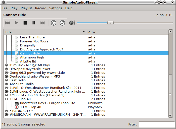This screenshot has width=176, height=129.
Task: Stop playback with the square Stop button
Action: 25,23
